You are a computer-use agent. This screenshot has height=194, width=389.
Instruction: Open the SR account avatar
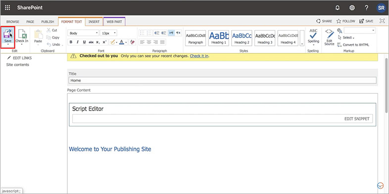[x=381, y=8]
